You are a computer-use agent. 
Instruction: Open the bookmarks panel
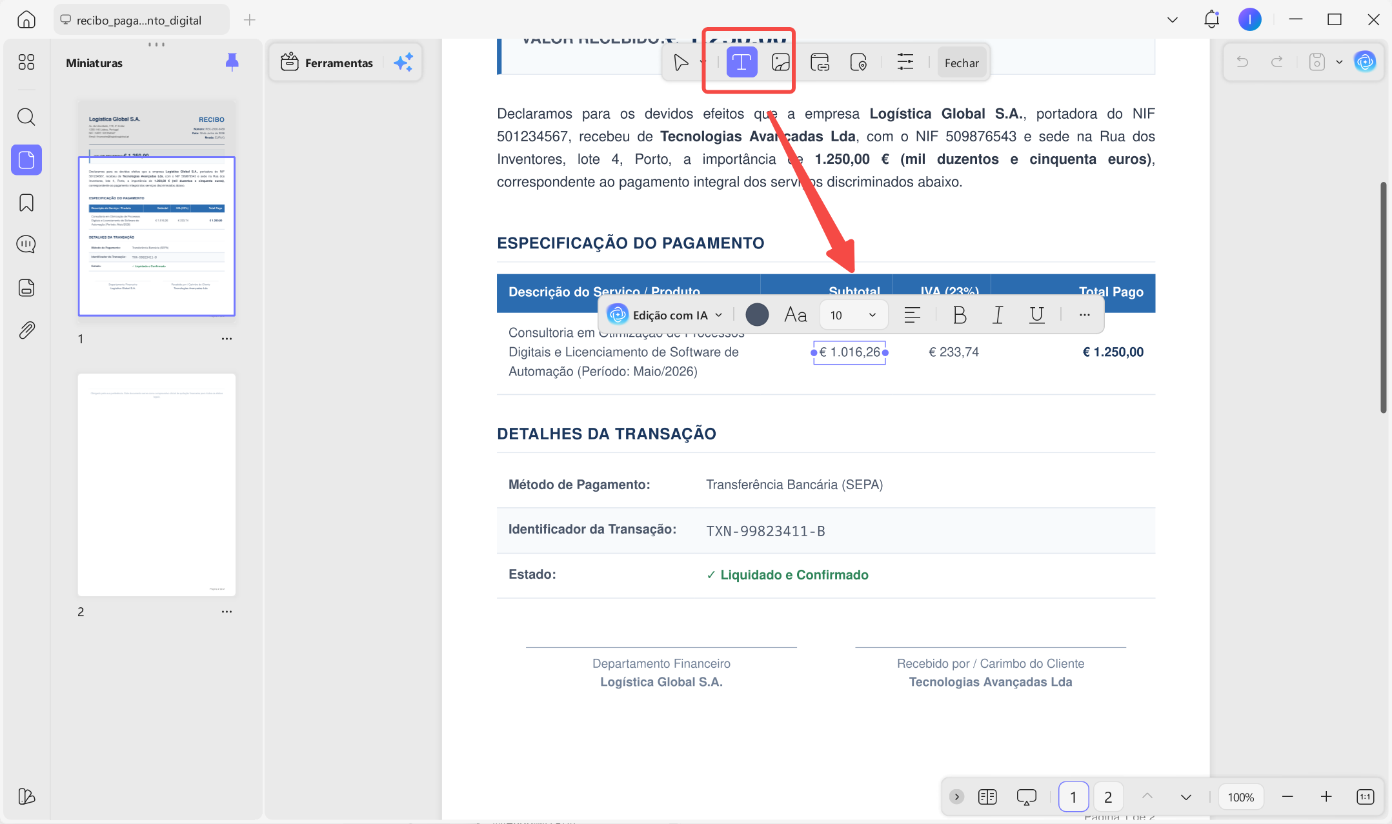[26, 203]
